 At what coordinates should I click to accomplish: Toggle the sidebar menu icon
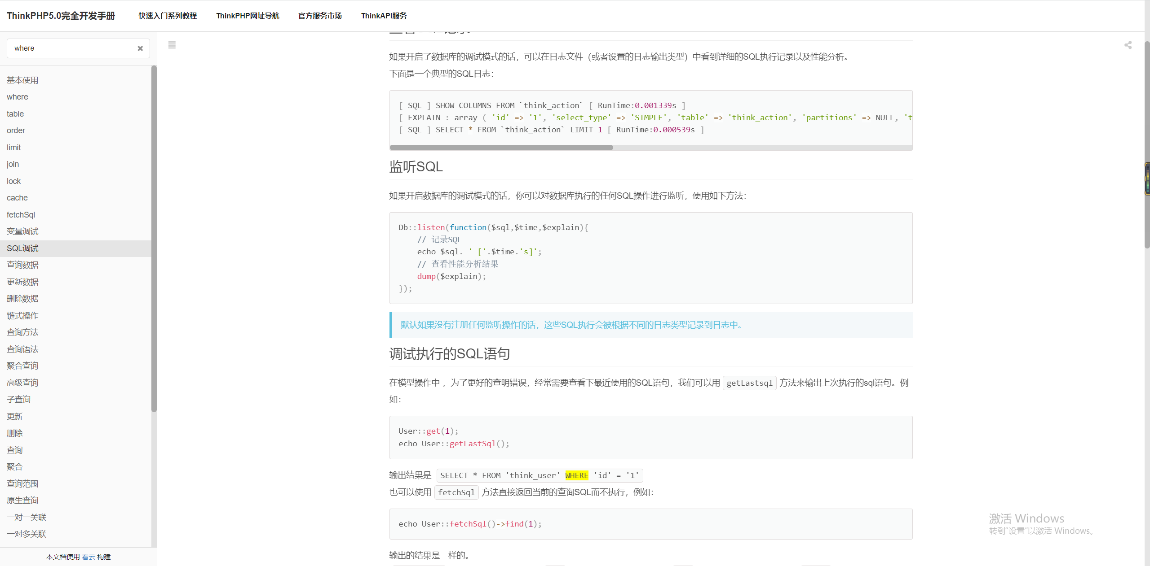coord(172,45)
